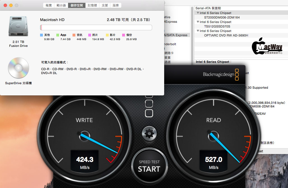This screenshot has width=288, height=188.
Task: Click the SuperDrive 光碟機 label
Action: click(18, 83)
